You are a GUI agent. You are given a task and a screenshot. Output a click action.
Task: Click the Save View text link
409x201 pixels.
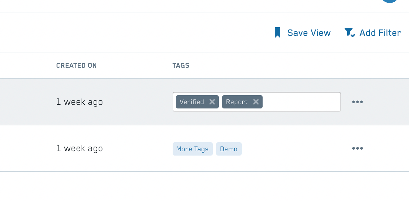pos(309,33)
